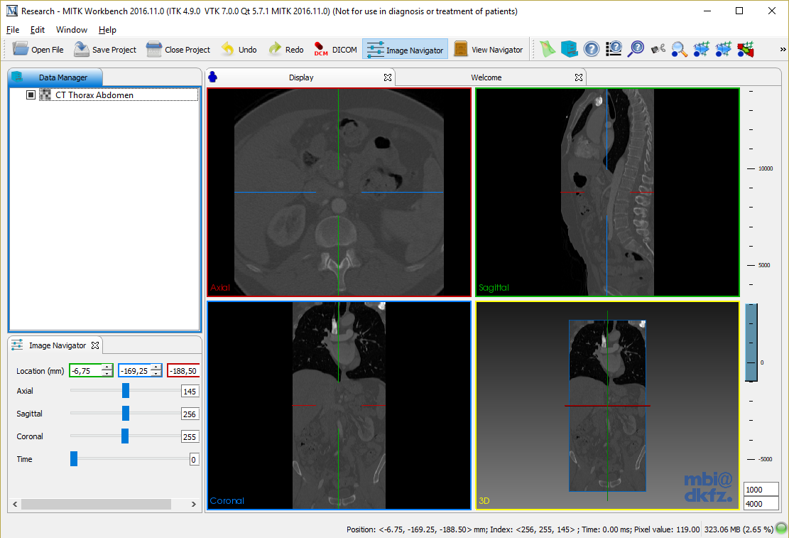The image size is (789, 538).
Task: Toggle the View Navigator toolbar button
Action: [489, 49]
